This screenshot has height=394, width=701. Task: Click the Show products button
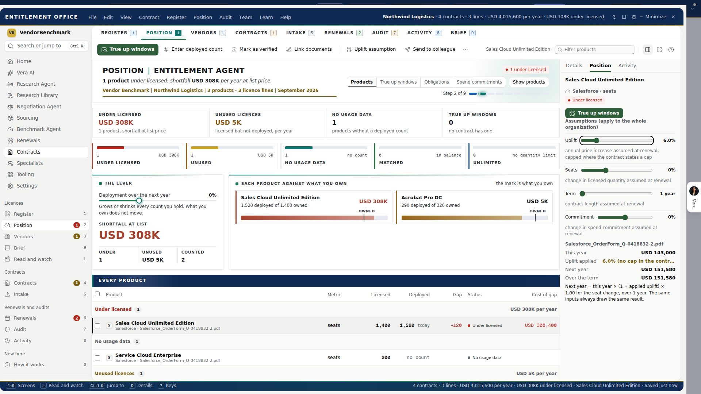529,82
